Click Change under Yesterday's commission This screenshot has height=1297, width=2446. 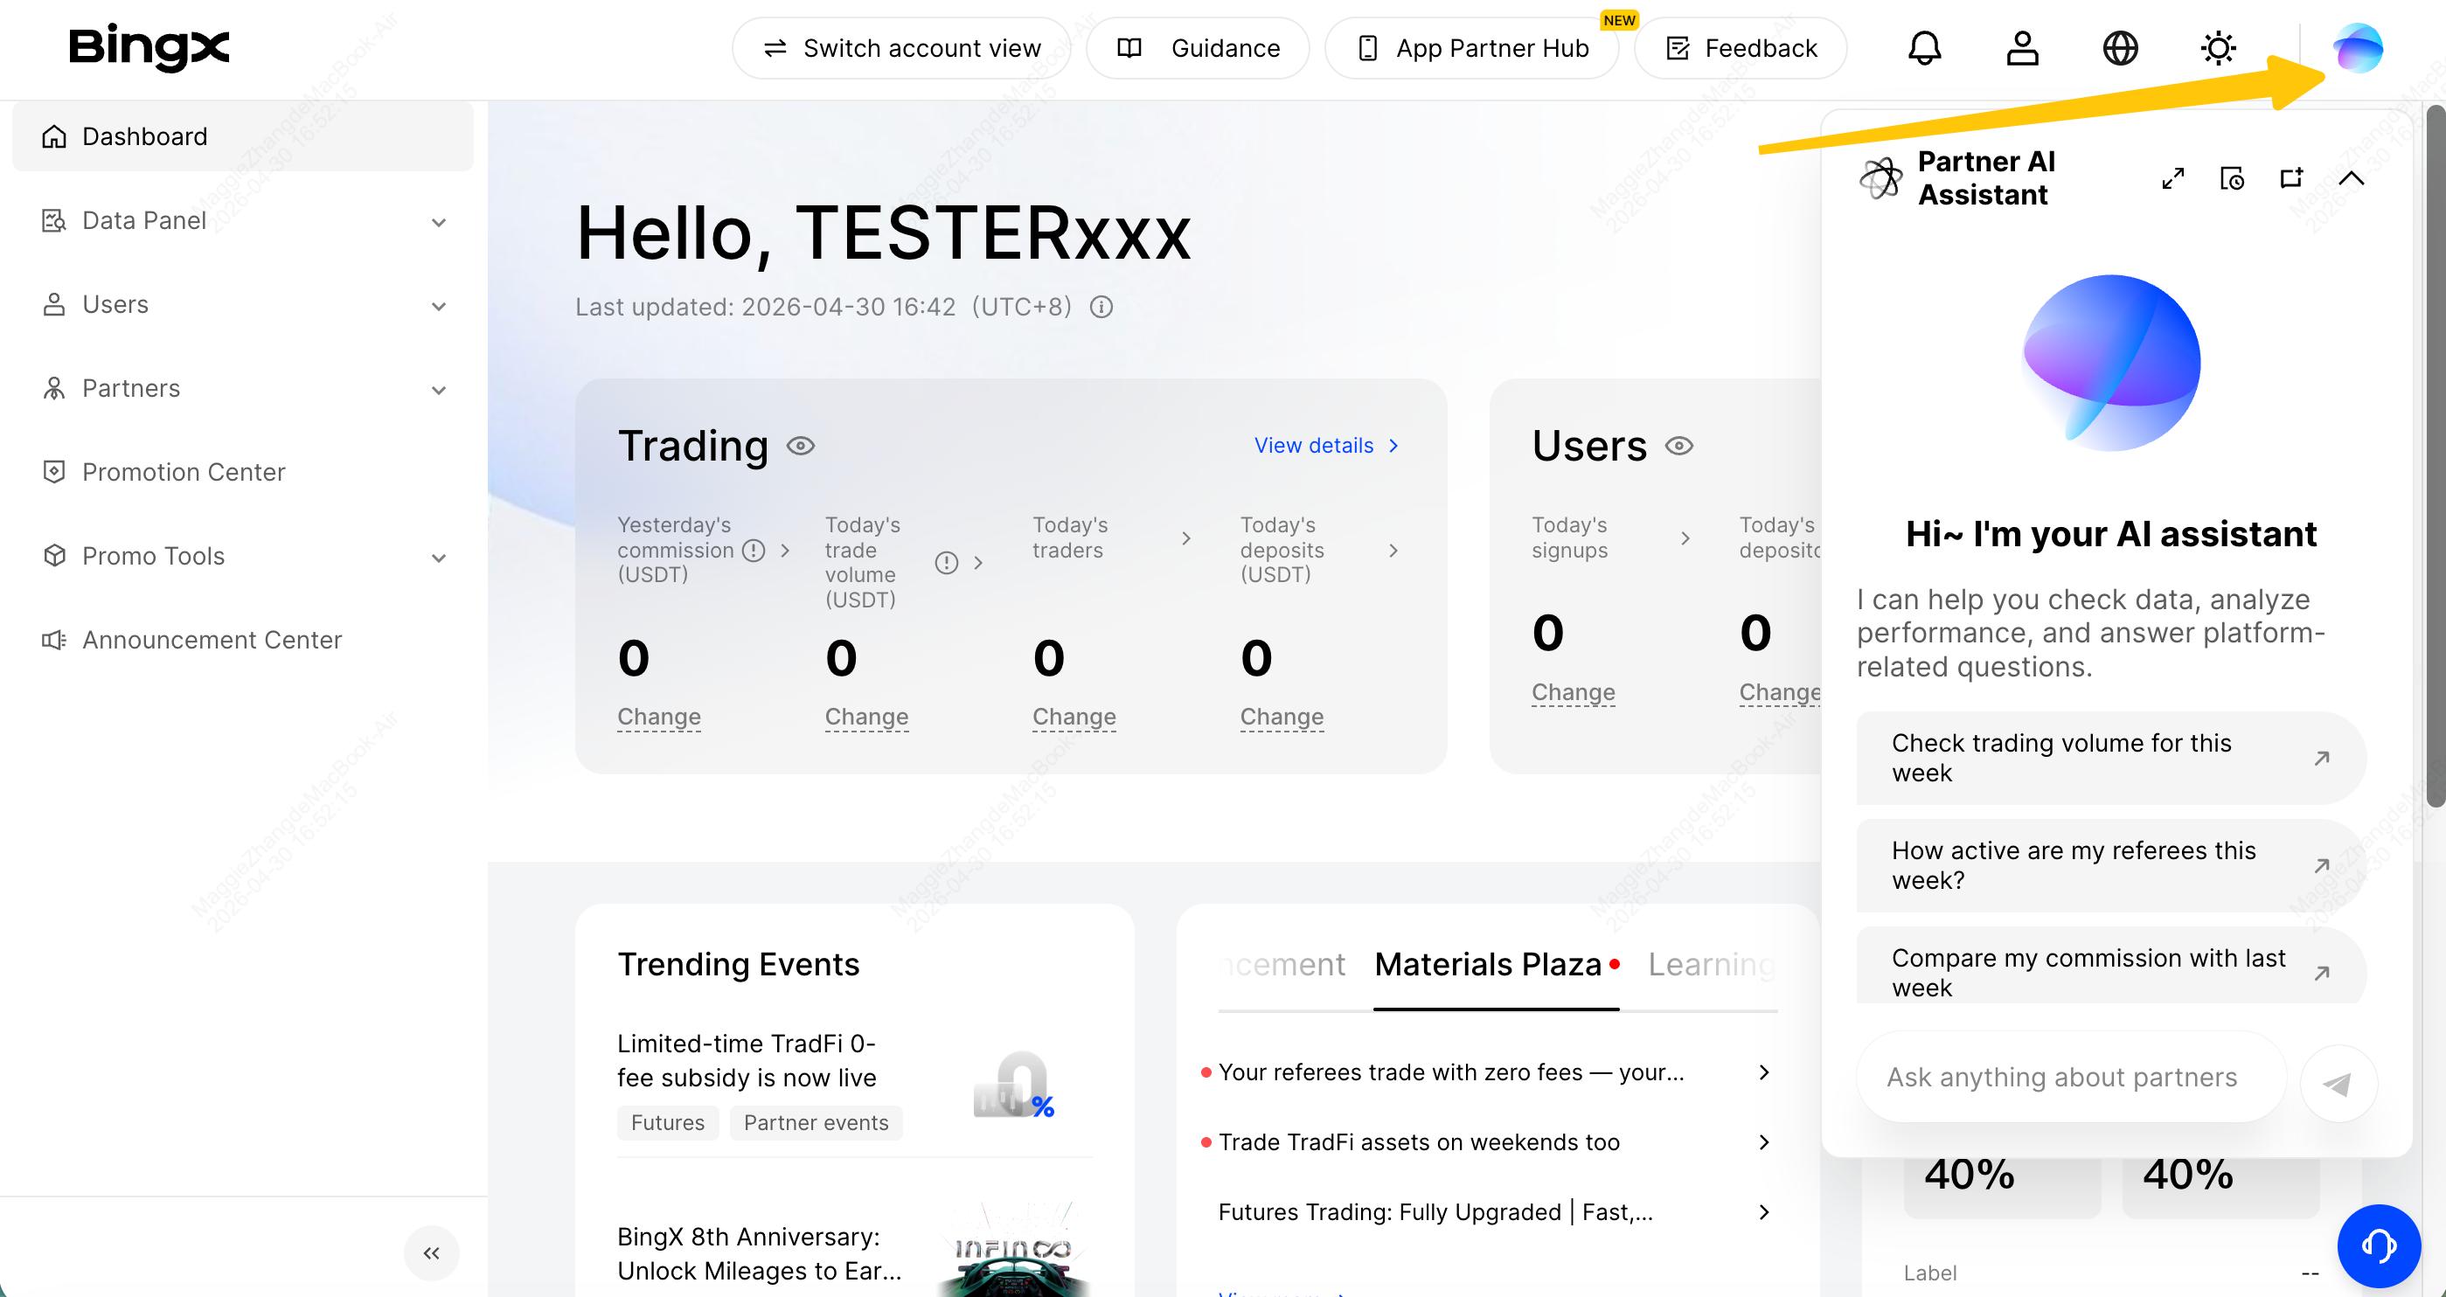(659, 717)
